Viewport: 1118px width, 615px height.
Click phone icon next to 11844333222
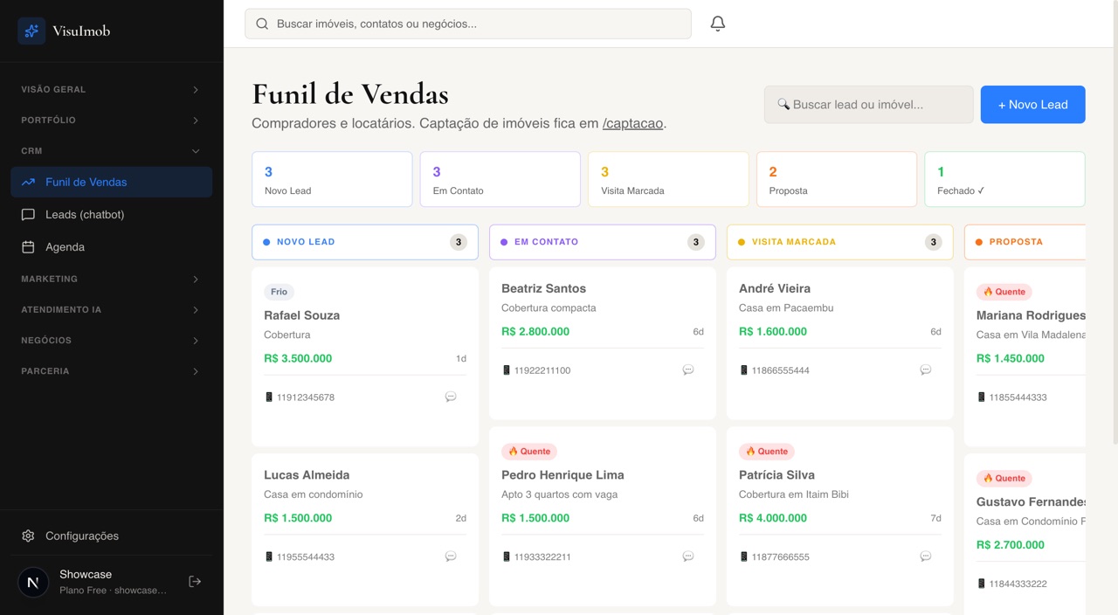[x=982, y=584]
